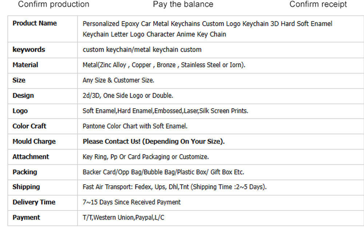Select the Pay the balance step
The image size is (364, 233).
pyautogui.click(x=183, y=4)
